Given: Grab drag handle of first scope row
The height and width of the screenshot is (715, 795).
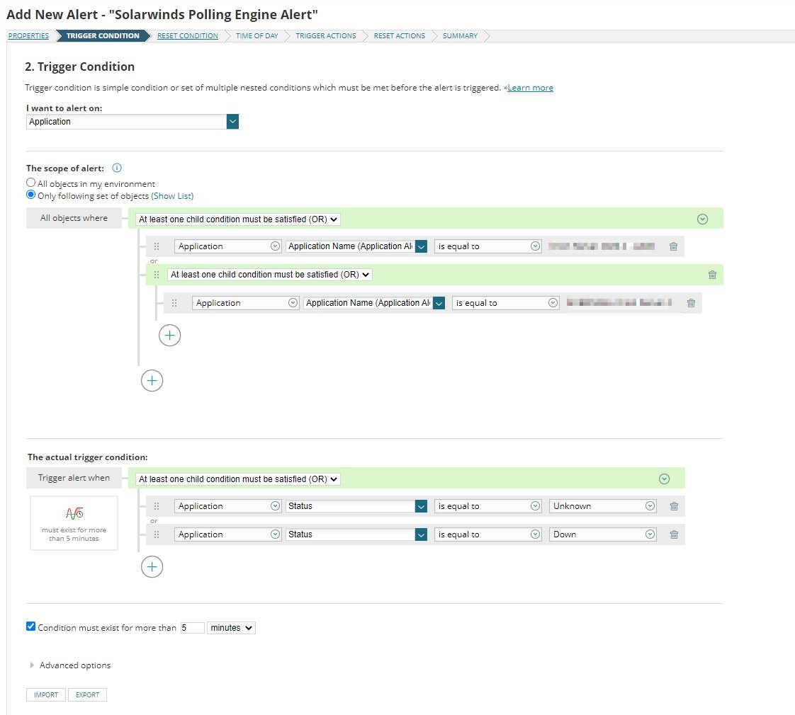Looking at the screenshot, I should 157,246.
